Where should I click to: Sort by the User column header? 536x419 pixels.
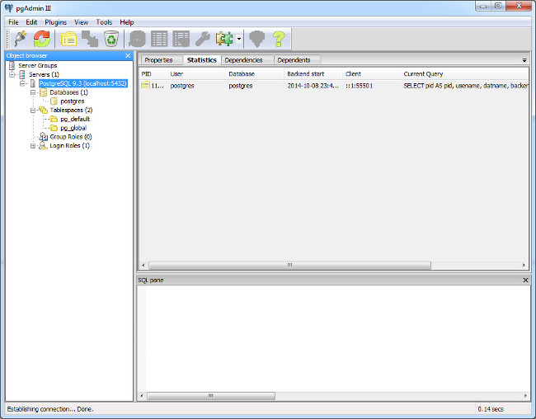coord(197,74)
